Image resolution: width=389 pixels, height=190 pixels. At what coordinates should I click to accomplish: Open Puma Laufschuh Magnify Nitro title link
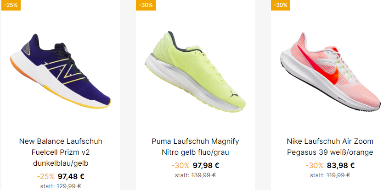point(195,147)
